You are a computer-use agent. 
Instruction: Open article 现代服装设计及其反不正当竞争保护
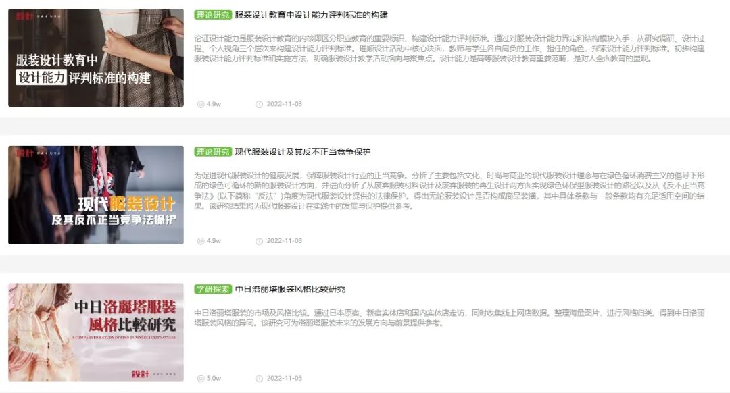[x=303, y=152]
